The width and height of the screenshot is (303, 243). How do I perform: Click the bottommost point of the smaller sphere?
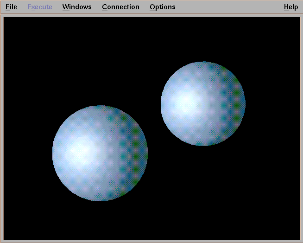[203, 145]
